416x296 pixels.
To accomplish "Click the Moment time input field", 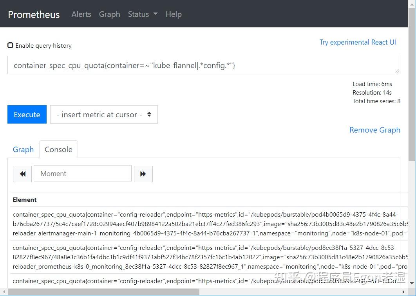I will click(83, 174).
